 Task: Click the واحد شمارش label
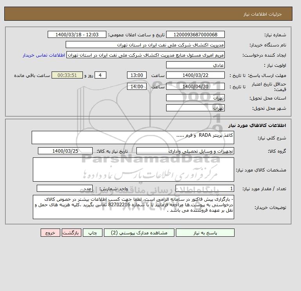113,189
